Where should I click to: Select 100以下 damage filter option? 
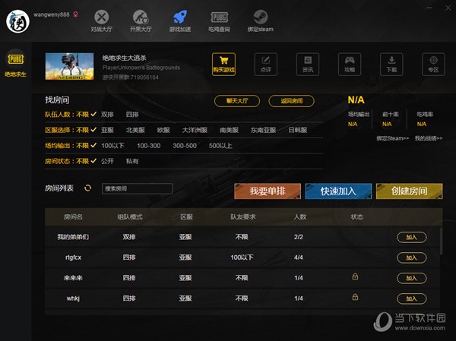point(112,146)
